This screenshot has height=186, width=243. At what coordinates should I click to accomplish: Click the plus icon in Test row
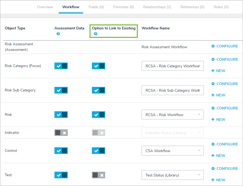[213, 180]
